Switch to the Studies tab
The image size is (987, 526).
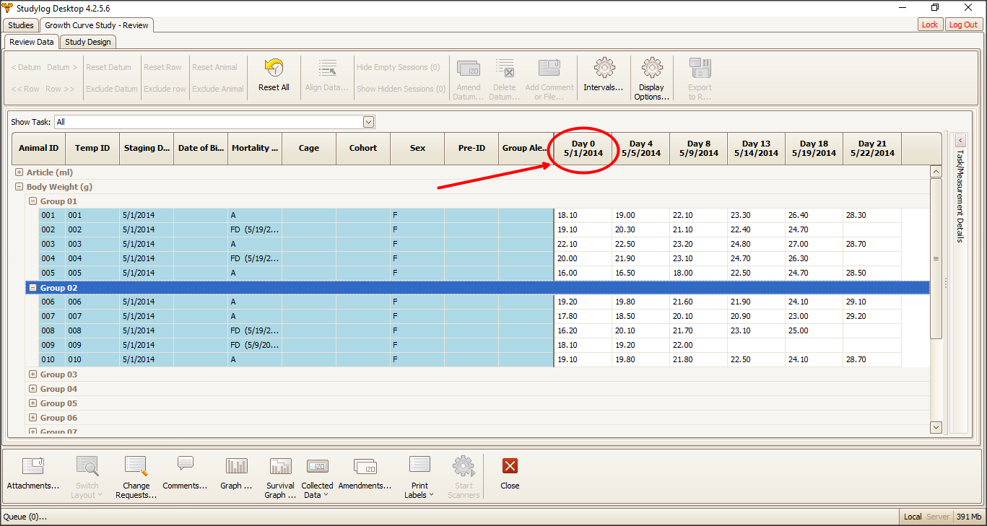[x=21, y=25]
